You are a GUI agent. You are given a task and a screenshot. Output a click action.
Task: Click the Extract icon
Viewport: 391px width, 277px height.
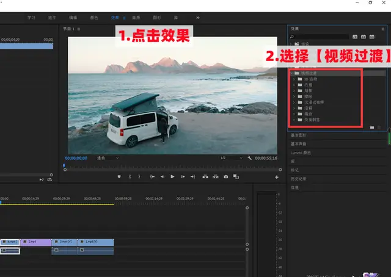coord(216,176)
